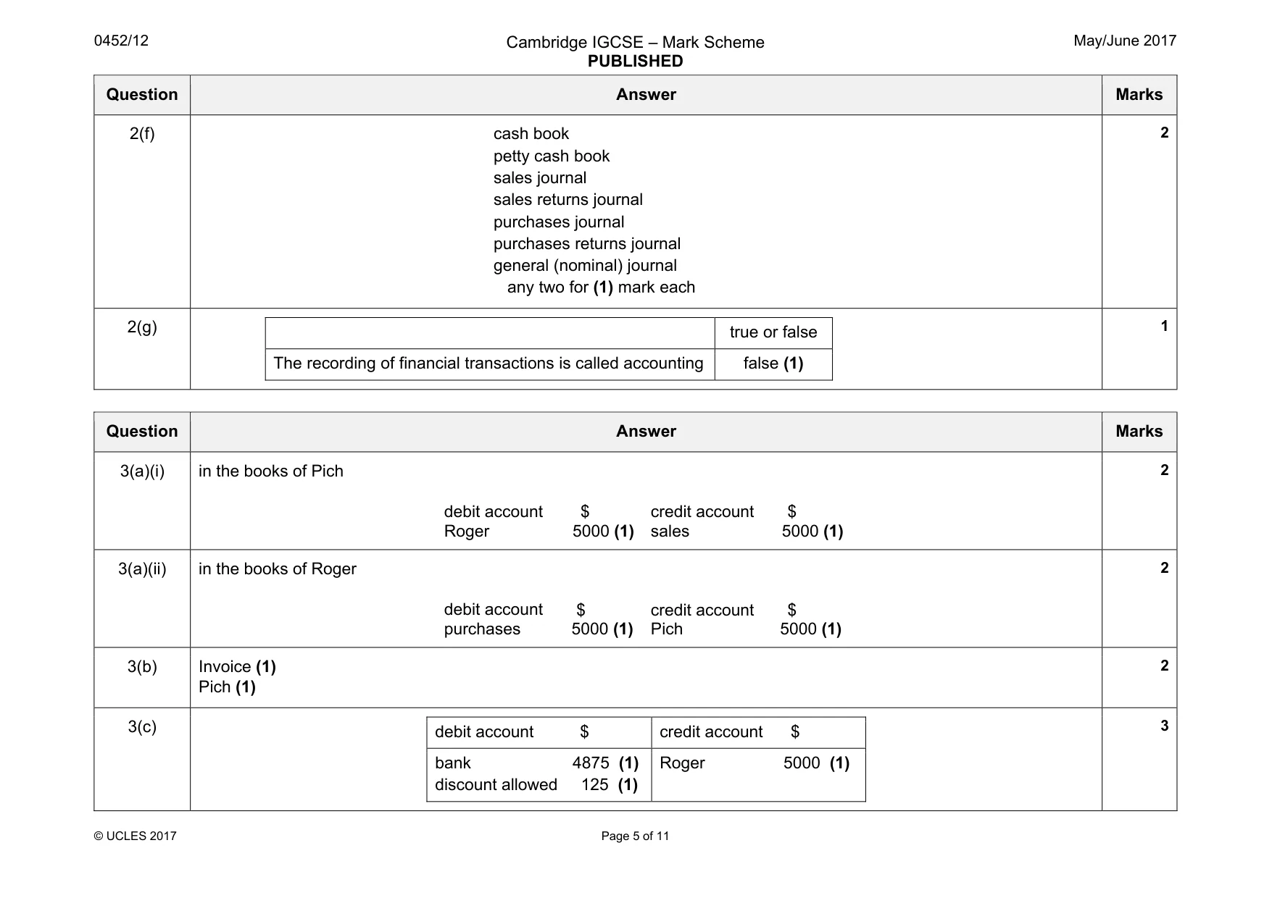Click 'sales' credit account entry
The image size is (1272, 898).
pyautogui.click(x=670, y=532)
